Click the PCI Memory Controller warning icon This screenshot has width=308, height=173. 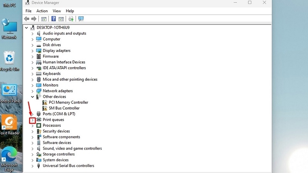45,102
